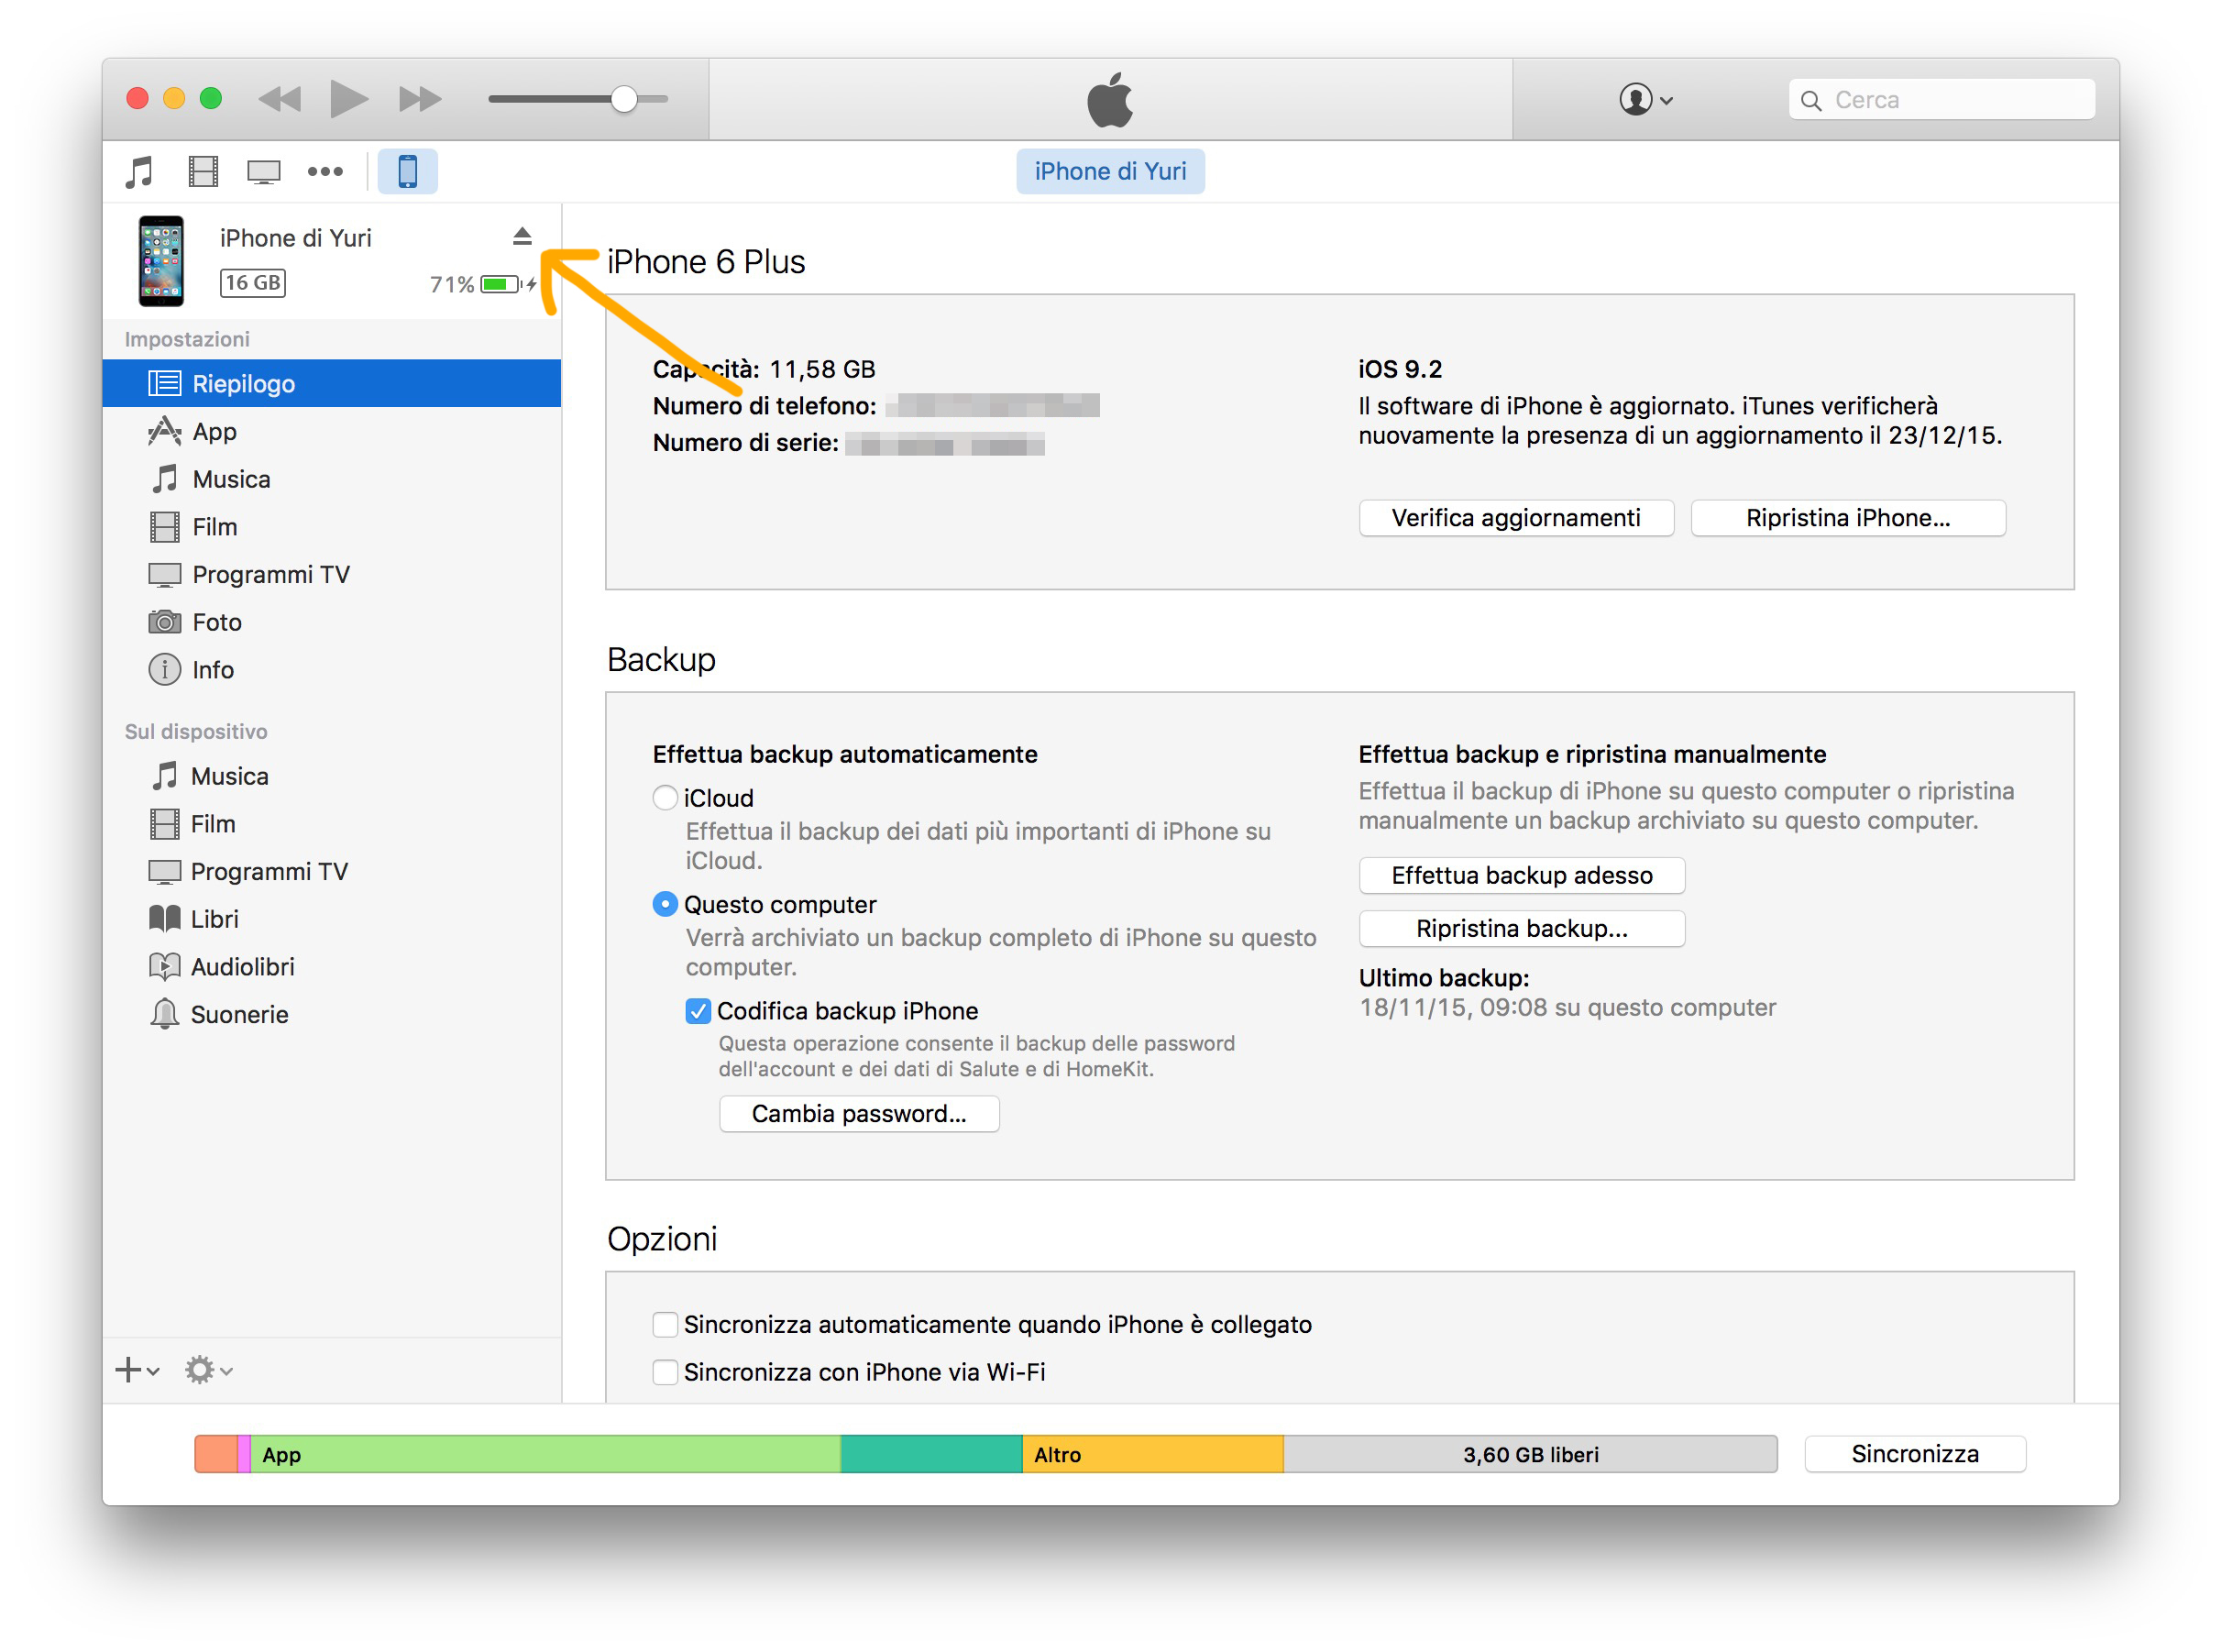2222x1652 pixels.
Task: Open the Music library icon in toolbar
Action: [140, 172]
